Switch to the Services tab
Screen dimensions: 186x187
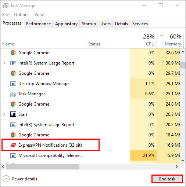[x=140, y=24]
